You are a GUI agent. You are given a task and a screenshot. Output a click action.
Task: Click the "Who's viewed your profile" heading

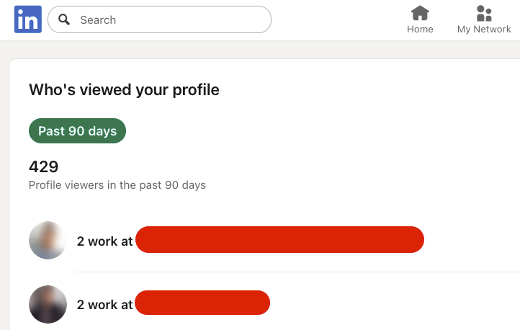point(124,90)
